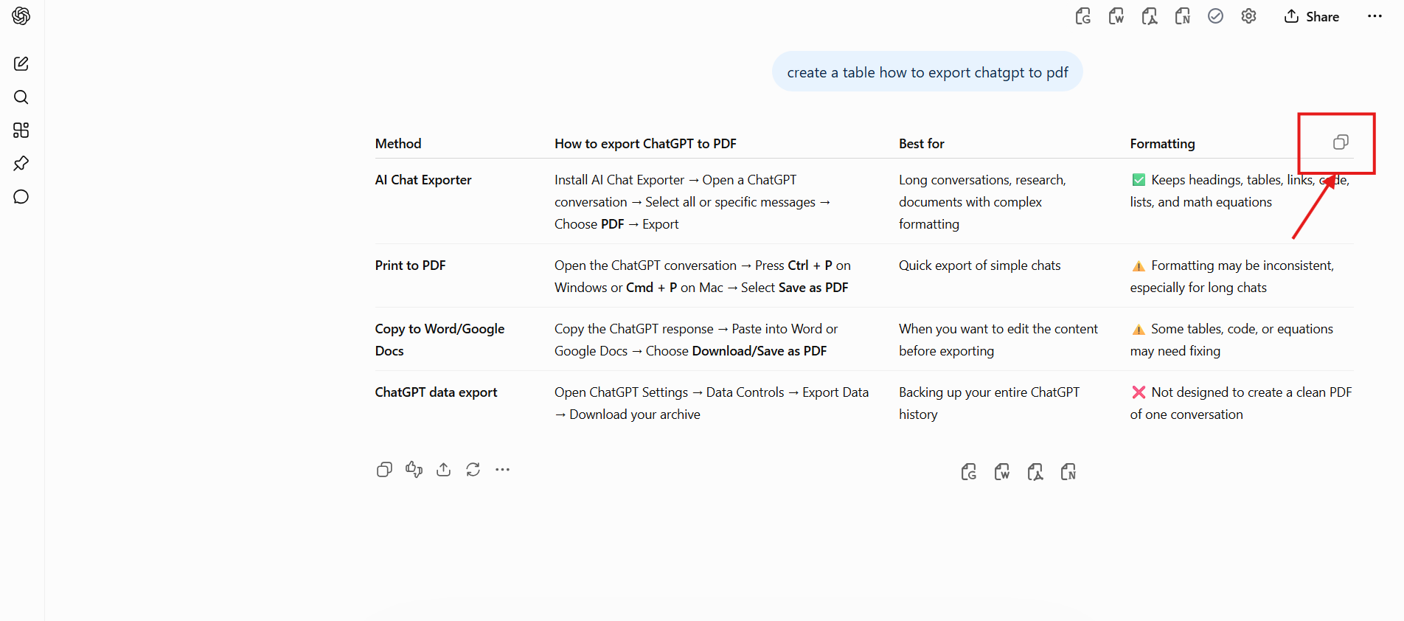Click 'Formatting may be inconsistent' cell
This screenshot has width=1404, height=621.
(x=1232, y=277)
